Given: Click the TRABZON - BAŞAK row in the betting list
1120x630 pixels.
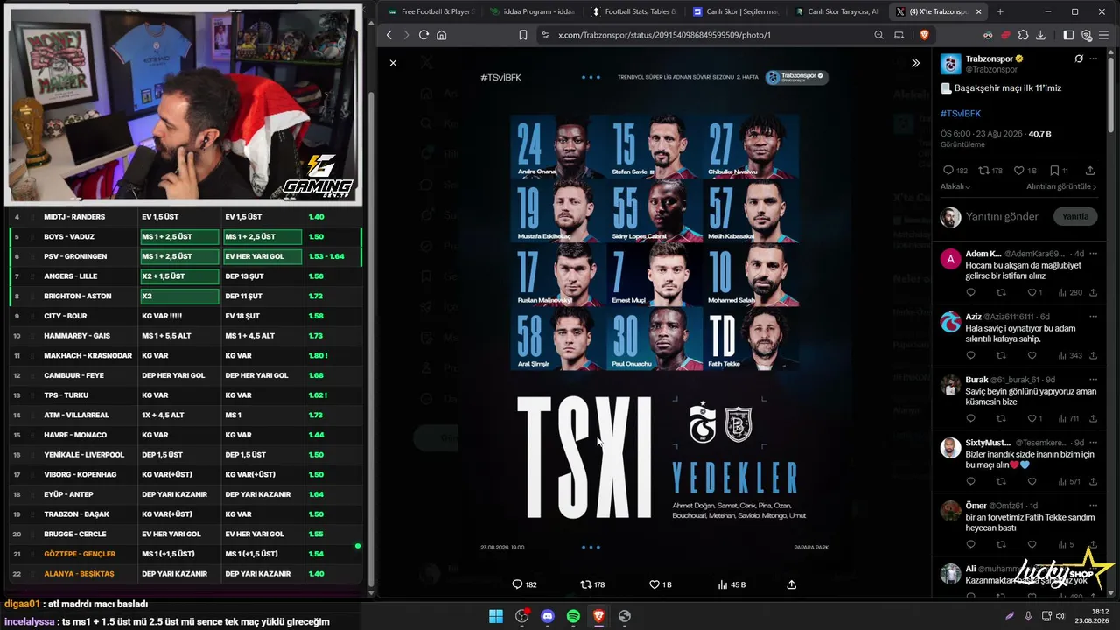Looking at the screenshot, I should coord(185,514).
